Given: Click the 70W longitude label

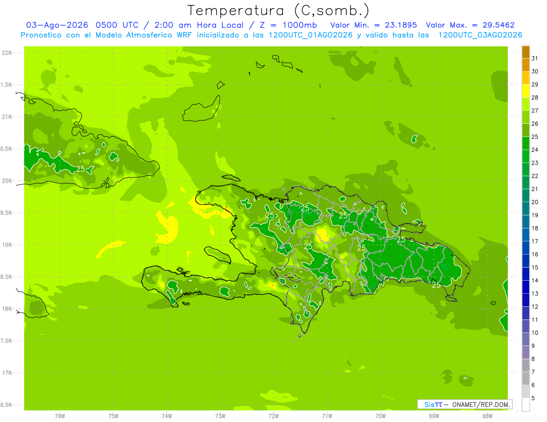Looking at the screenshot, I should click(381, 416).
